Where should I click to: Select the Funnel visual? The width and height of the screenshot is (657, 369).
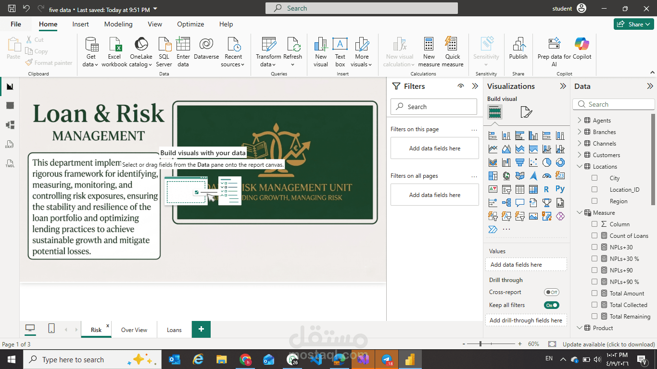[x=519, y=162]
